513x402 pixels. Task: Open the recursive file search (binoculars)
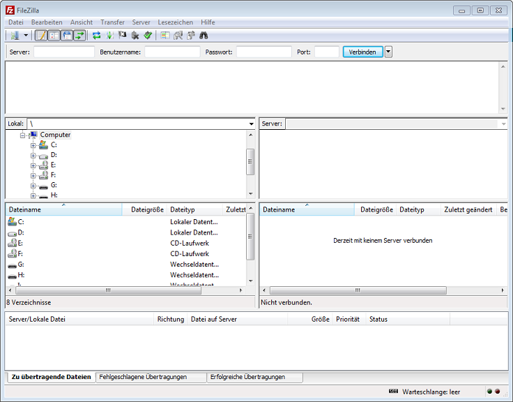pos(204,36)
